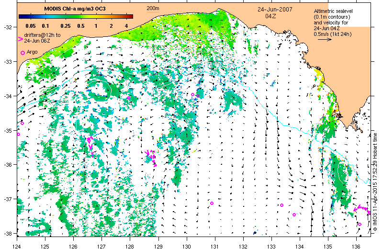The height and width of the screenshot is (249, 383).
Task: Click the -37 latitude axis label
Action: [8, 199]
